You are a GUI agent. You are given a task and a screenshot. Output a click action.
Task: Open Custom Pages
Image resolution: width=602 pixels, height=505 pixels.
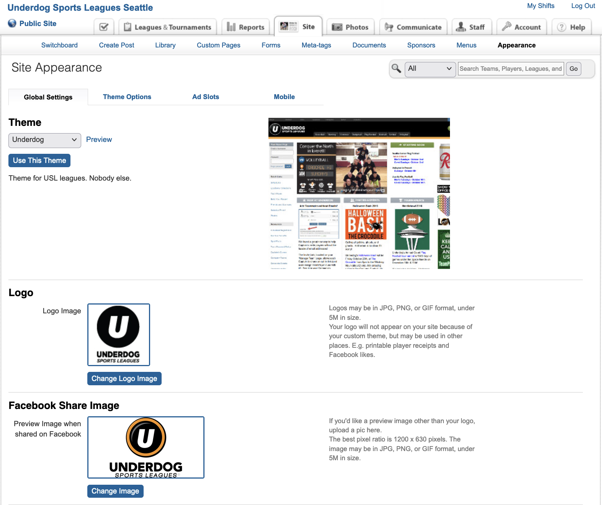[x=219, y=45]
